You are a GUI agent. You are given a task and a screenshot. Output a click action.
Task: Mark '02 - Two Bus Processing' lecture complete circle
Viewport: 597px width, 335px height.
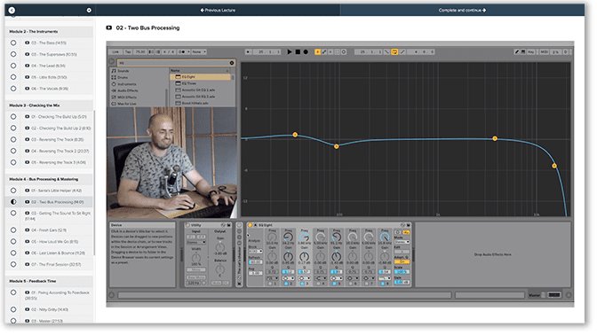pyautogui.click(x=13, y=202)
